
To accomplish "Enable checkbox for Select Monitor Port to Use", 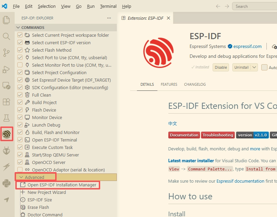I will pyautogui.click(x=20, y=65).
